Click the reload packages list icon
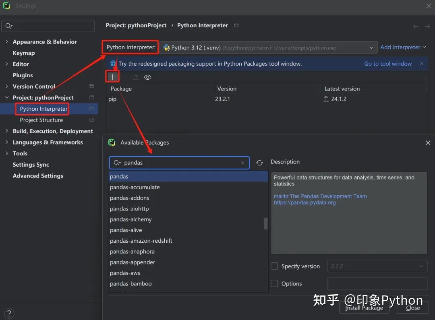This screenshot has width=435, height=320. pyautogui.click(x=259, y=163)
